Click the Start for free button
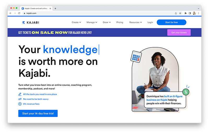The height and width of the screenshot is (133, 209). (x=171, y=22)
